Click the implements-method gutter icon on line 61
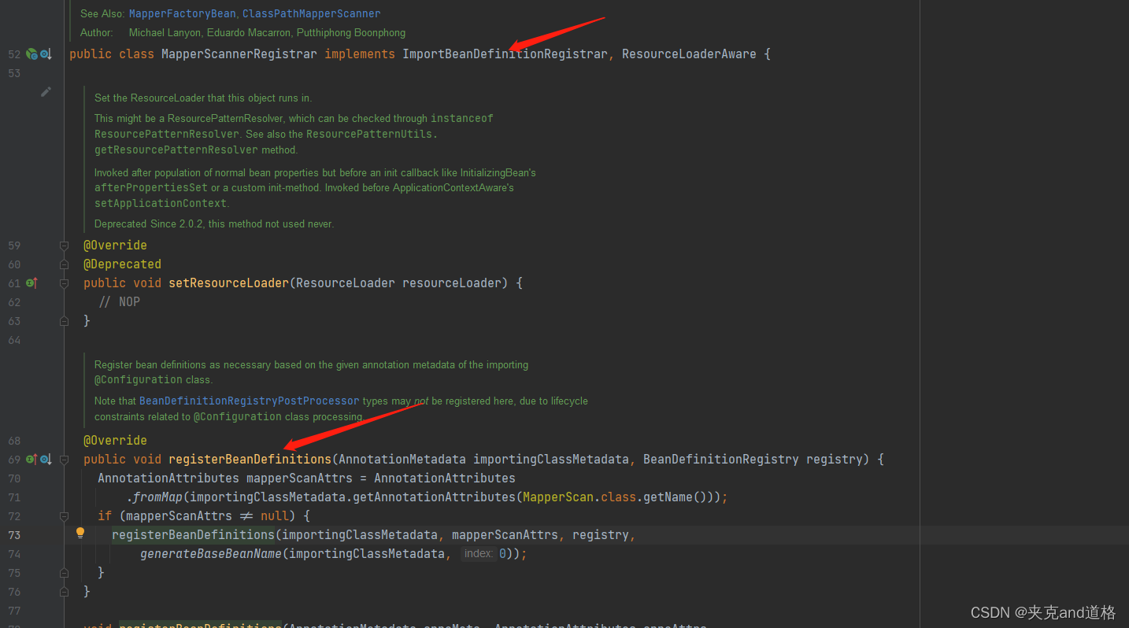Image resolution: width=1129 pixels, height=628 pixels. tap(31, 283)
